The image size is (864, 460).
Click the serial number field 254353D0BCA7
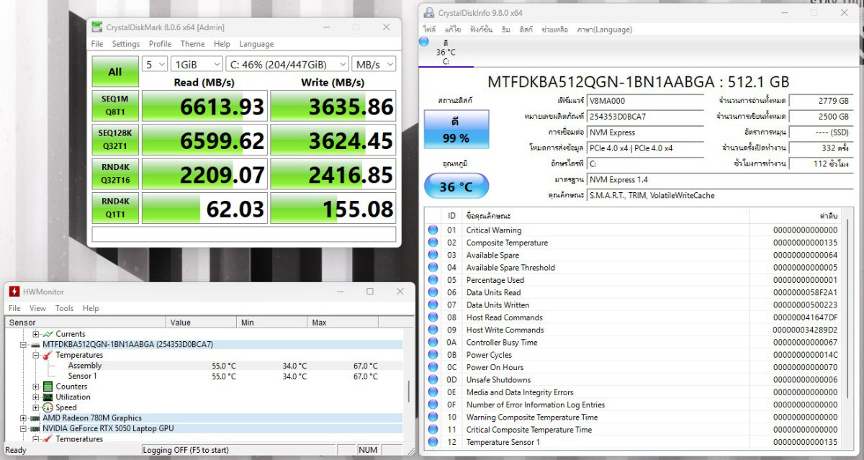tap(645, 117)
